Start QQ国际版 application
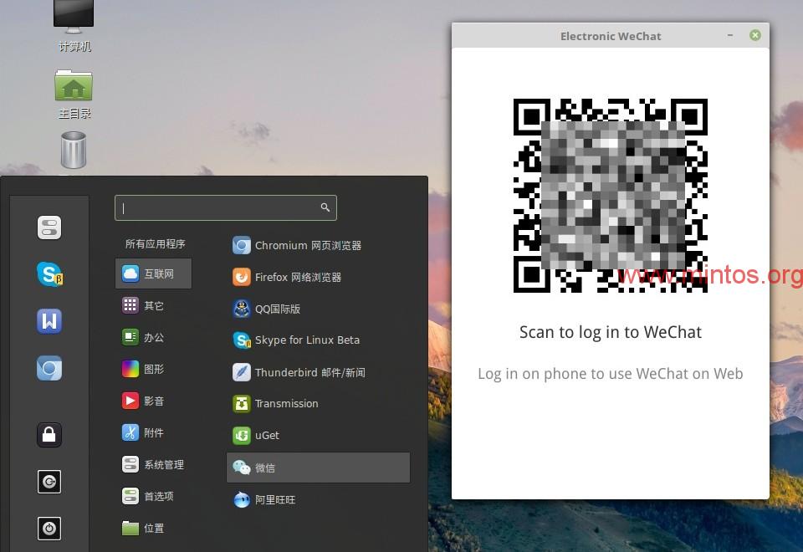The width and height of the screenshot is (803, 552). tap(277, 309)
